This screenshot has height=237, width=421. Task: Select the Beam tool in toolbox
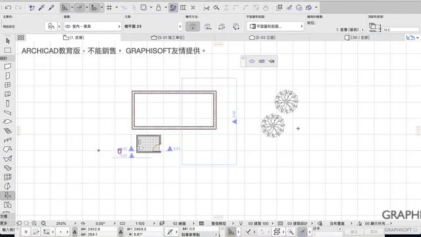7,113
